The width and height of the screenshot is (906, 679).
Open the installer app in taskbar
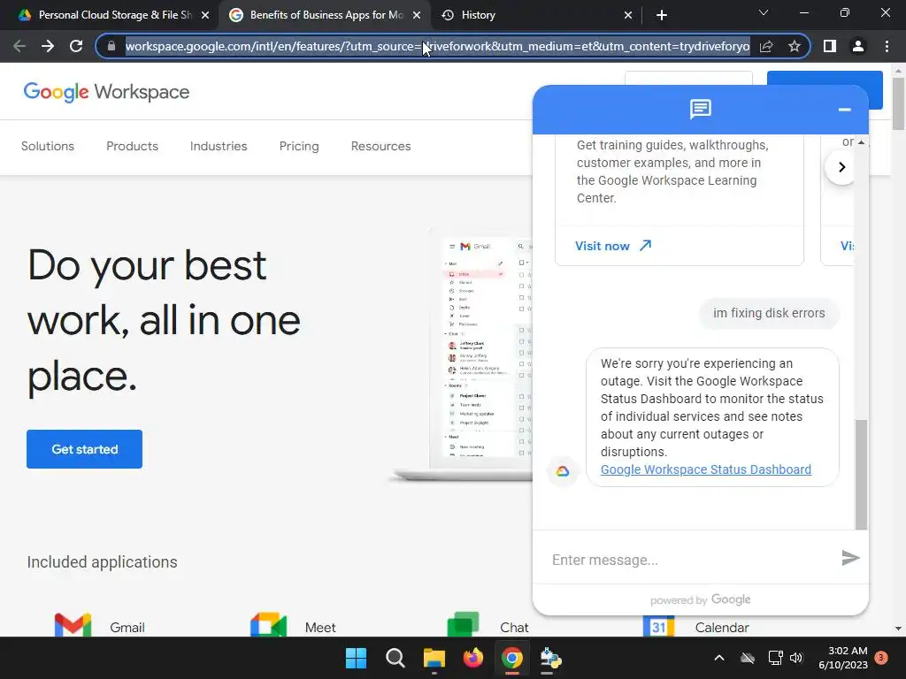pos(550,658)
